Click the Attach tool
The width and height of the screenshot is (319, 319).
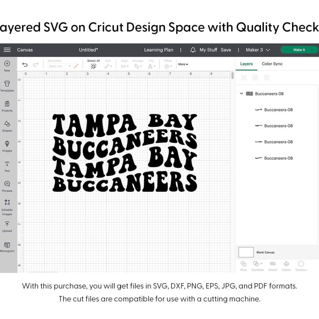coord(272,266)
